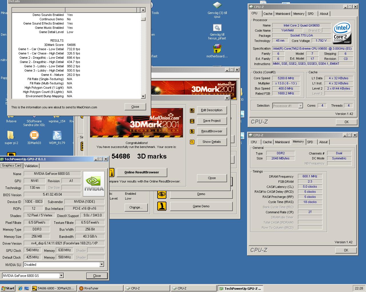The height and width of the screenshot is (292, 366).
Task: Click the Save Project floppy icon
Action: tap(192, 121)
